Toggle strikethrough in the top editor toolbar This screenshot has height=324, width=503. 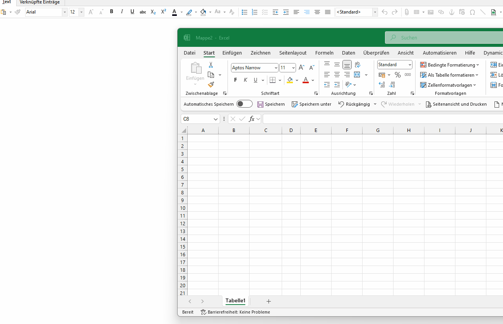pos(143,12)
